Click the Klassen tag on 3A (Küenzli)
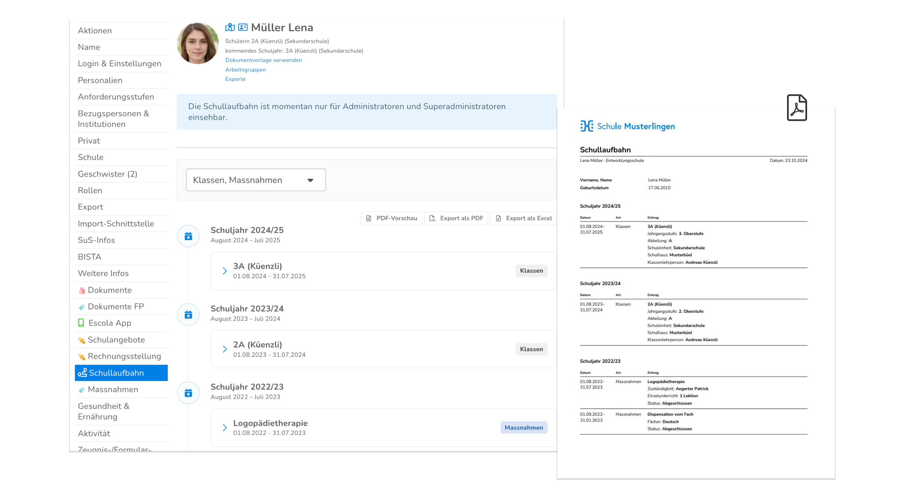The image size is (919, 502). point(531,271)
